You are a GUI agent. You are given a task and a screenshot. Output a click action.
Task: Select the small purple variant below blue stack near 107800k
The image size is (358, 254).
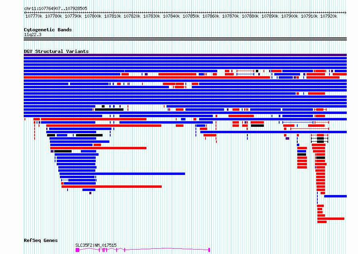90,193
